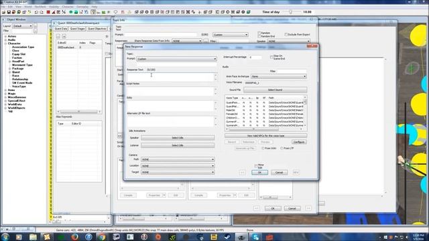Open the Layout dropdown in Object Window
429x241 pixels.
pyautogui.click(x=22, y=26)
